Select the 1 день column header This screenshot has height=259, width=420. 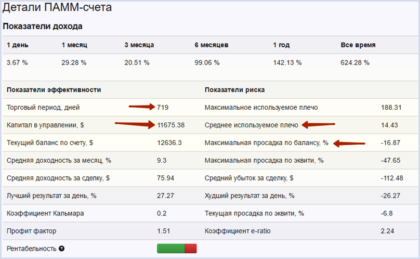point(18,45)
